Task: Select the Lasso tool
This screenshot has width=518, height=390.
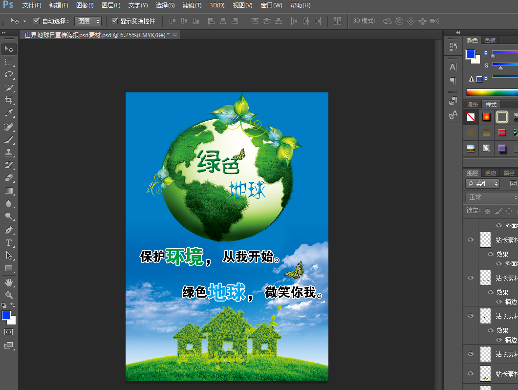Action: [9, 75]
